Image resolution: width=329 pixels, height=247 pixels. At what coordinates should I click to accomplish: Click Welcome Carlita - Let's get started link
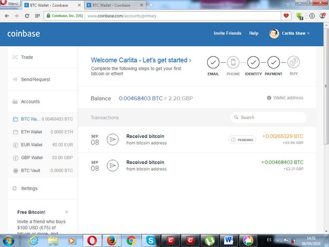pyautogui.click(x=141, y=60)
